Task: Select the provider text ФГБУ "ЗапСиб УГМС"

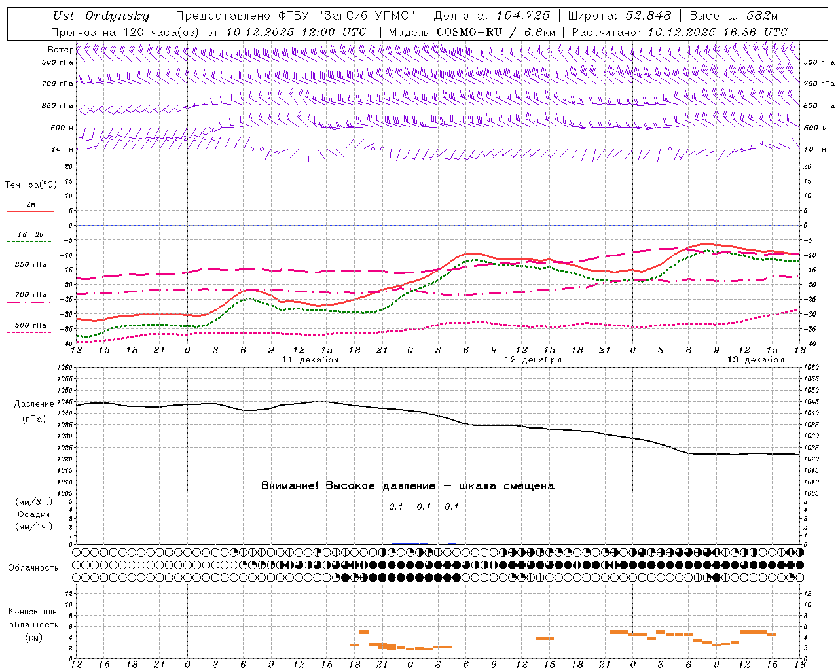Action: click(346, 16)
